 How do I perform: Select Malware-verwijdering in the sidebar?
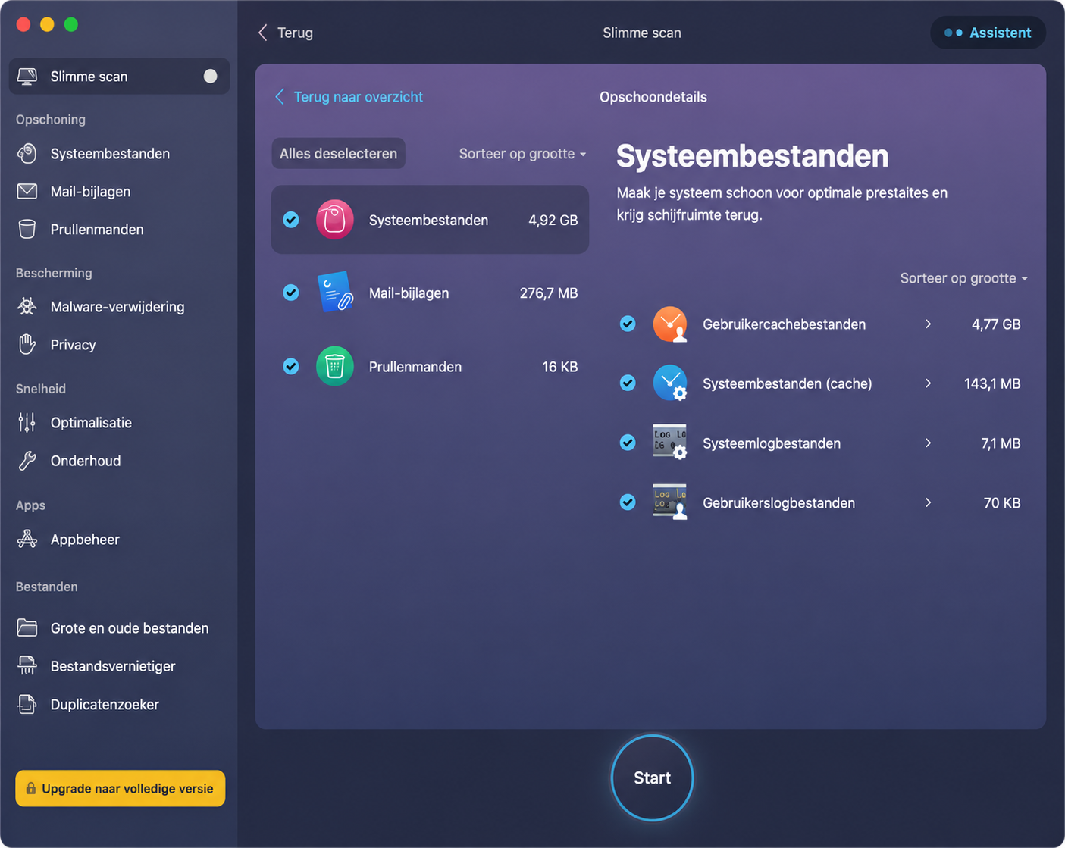coord(119,307)
